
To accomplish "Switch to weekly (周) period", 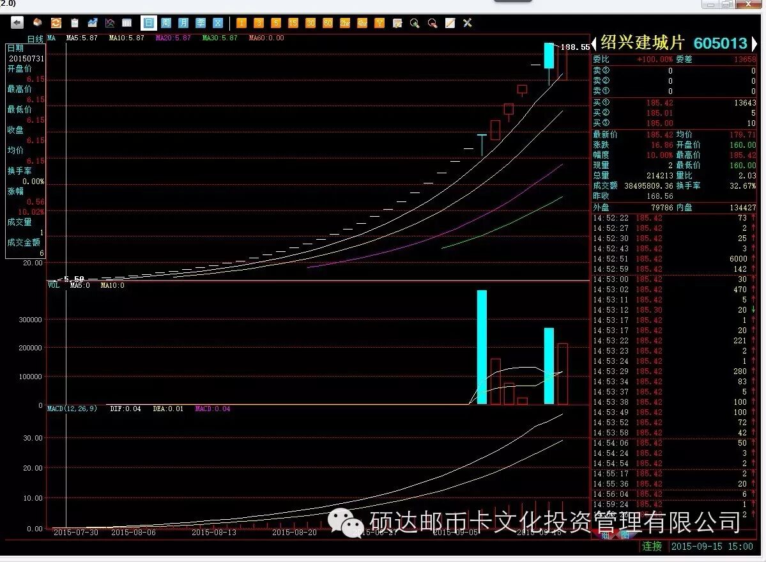I will 166,23.
